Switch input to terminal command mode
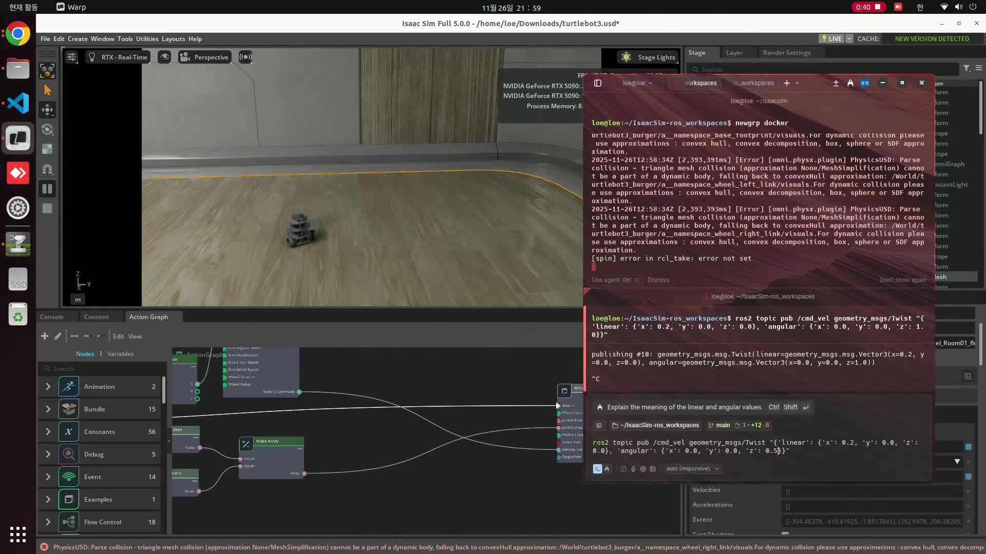This screenshot has width=986, height=554. pyautogui.click(x=597, y=469)
